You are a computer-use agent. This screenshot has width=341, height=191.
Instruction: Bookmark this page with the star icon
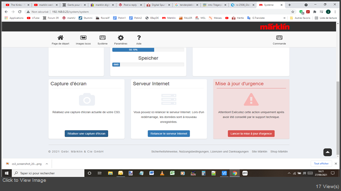293,12
